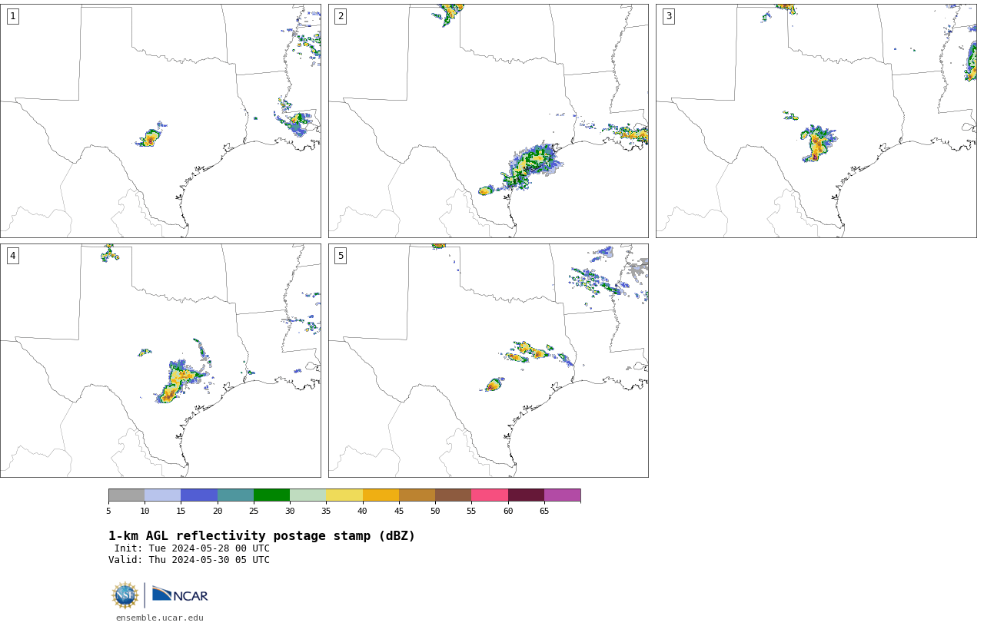Open ensemble member 4 reflectivity map
Viewport: 984px width, 626px height.
coord(161,360)
